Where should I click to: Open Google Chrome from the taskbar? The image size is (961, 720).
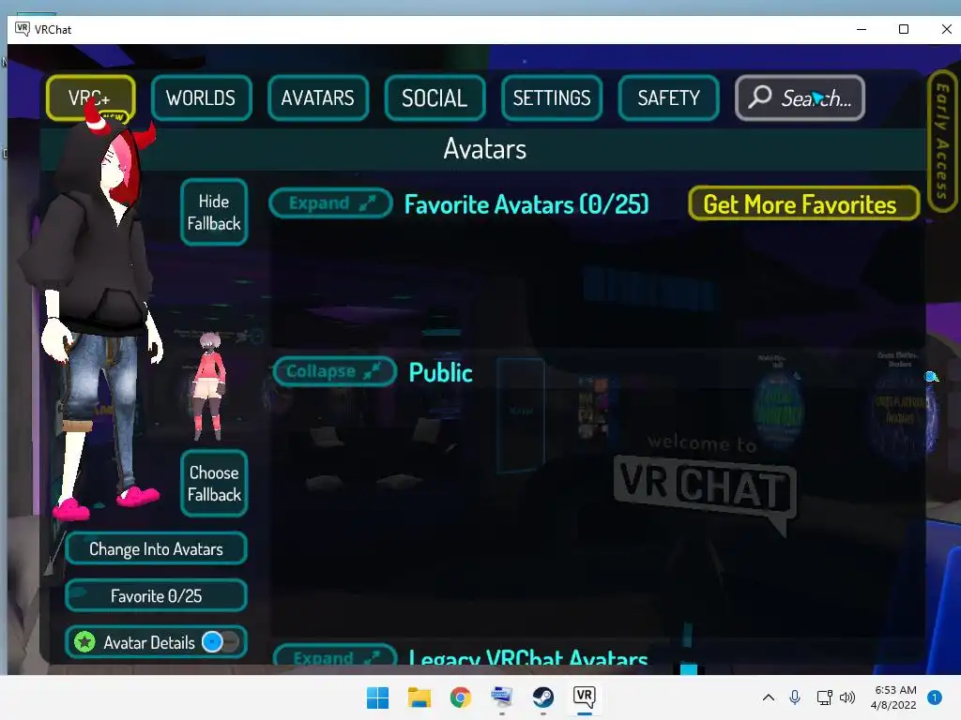[460, 697]
